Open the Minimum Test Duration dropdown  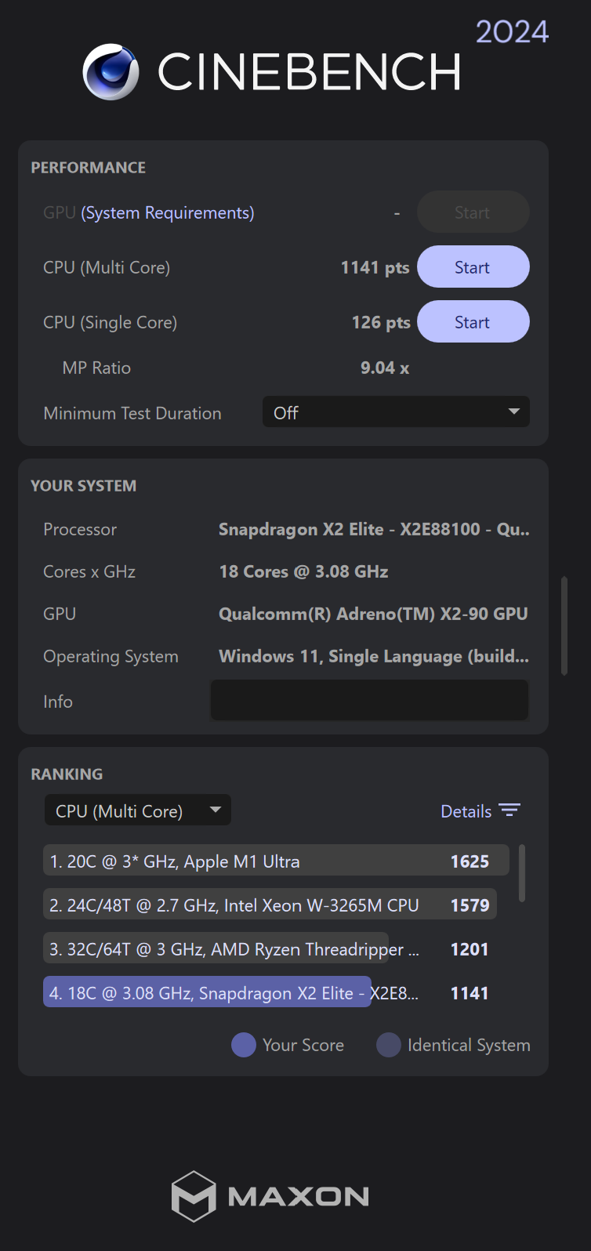396,412
